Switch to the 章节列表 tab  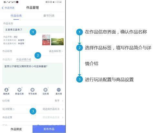click(x=49, y=16)
